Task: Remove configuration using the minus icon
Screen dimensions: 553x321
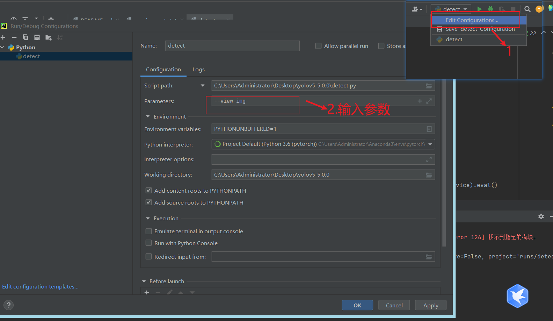Action: pyautogui.click(x=14, y=37)
